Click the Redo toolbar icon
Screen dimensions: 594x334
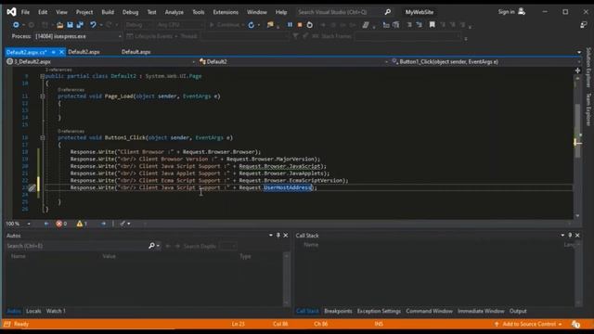(109, 25)
